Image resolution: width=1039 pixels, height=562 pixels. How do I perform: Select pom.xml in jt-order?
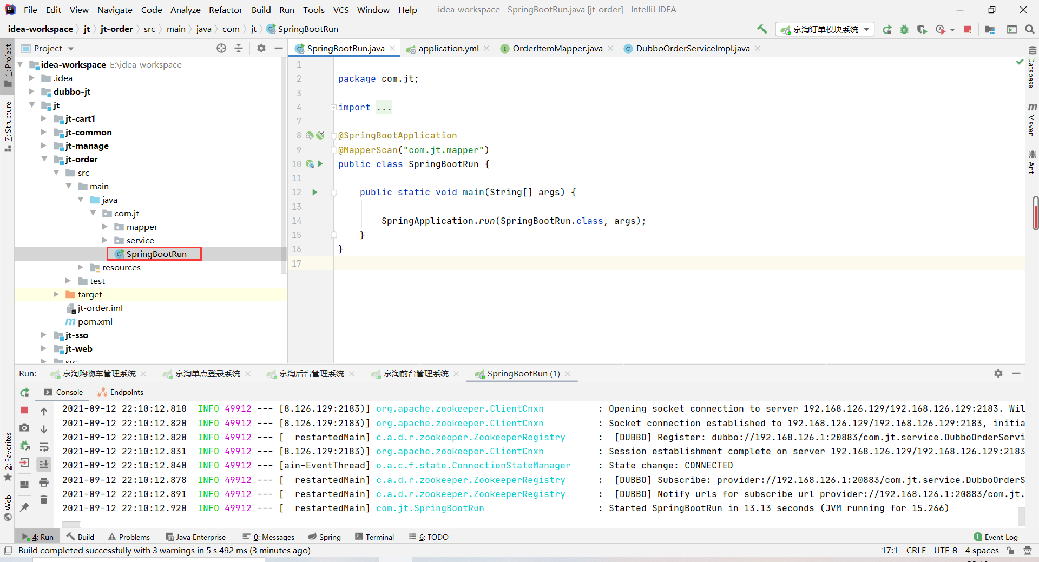pos(89,321)
